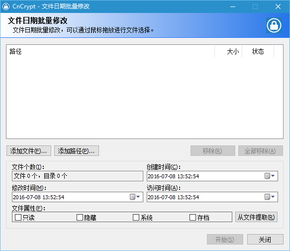The height and width of the screenshot is (251, 290).
Task: Click into the 修改时间 datetime value
Action: [x=38, y=197]
